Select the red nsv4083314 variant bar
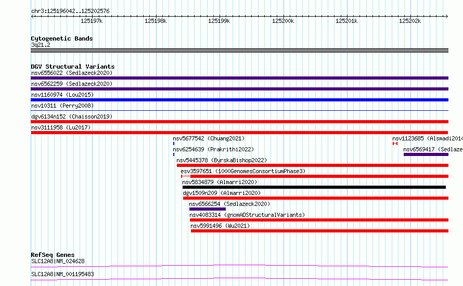The height and width of the screenshot is (286, 463). point(319,220)
